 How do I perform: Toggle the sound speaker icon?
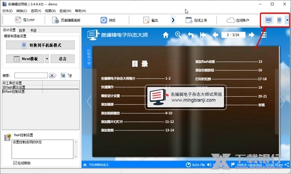(x=209, y=164)
